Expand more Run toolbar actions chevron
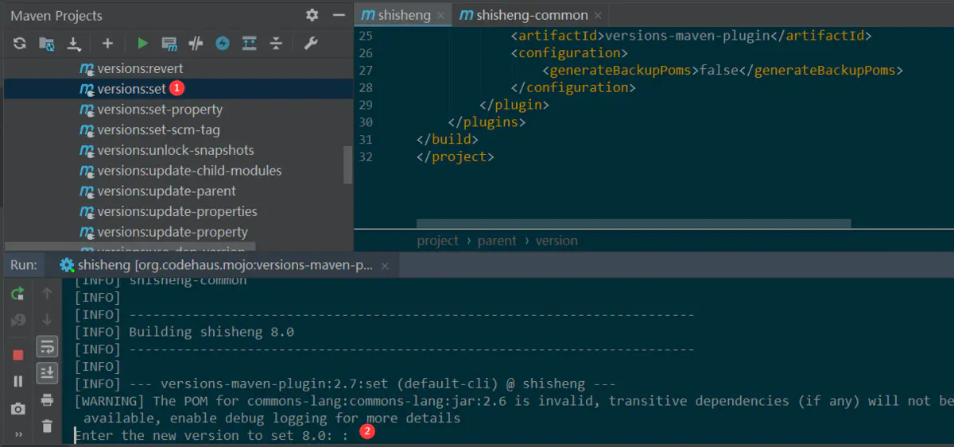Screen dimensions: 954x447 [x=18, y=434]
